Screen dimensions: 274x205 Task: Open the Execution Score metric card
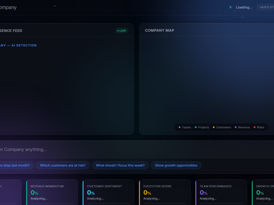[165, 192]
